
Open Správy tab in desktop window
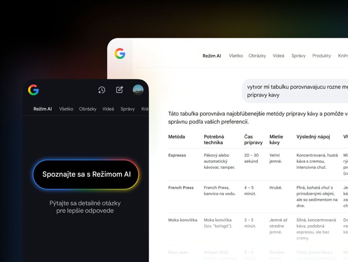299,56
